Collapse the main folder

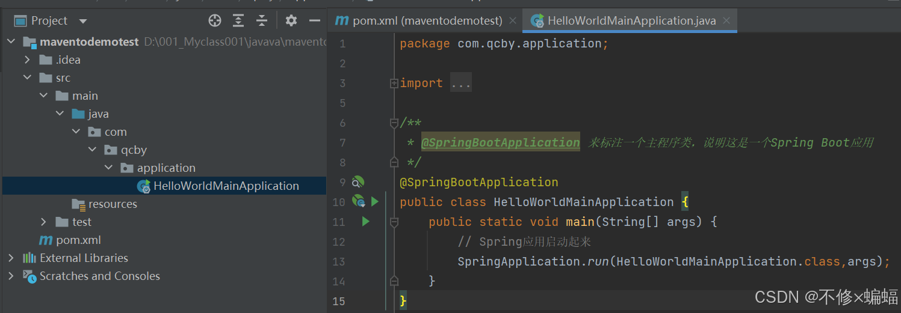[43, 96]
